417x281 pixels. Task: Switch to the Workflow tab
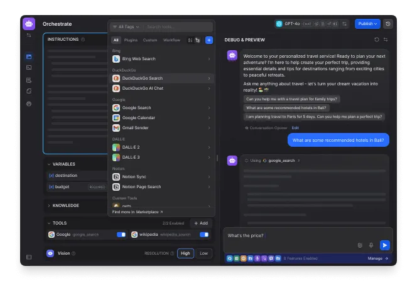point(171,40)
